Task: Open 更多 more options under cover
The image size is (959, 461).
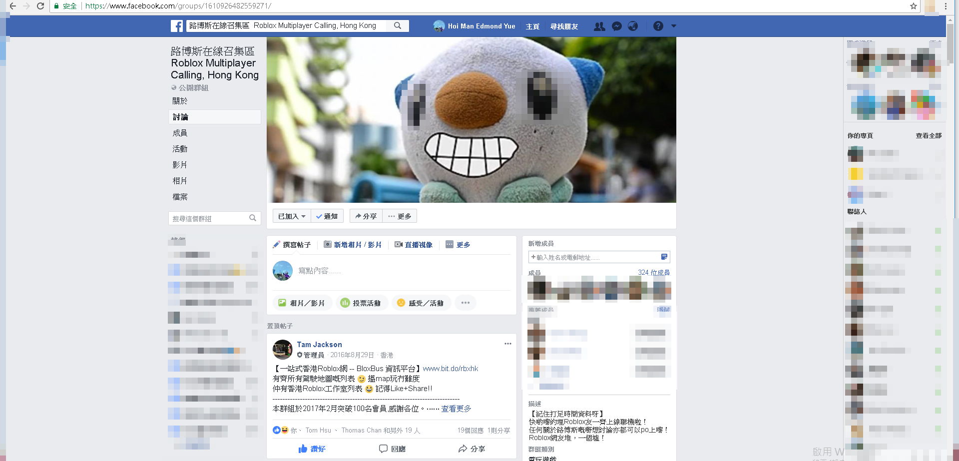Action: pyautogui.click(x=400, y=216)
